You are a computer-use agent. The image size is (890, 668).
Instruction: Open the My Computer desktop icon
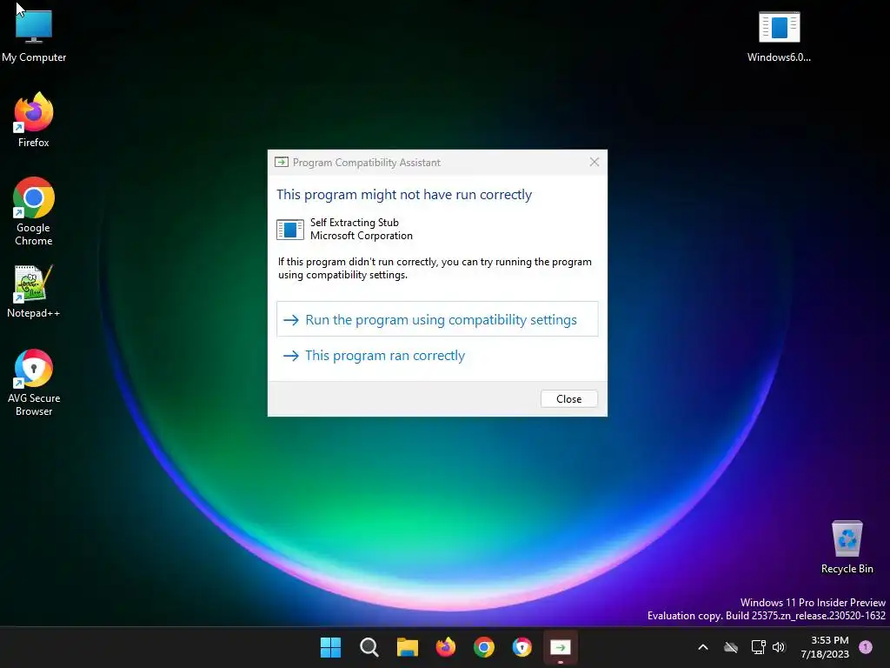(34, 34)
